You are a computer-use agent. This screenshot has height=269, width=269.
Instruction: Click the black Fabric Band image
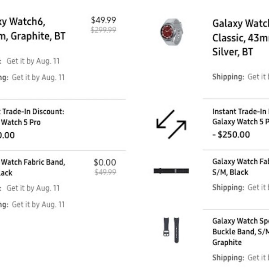171,171
